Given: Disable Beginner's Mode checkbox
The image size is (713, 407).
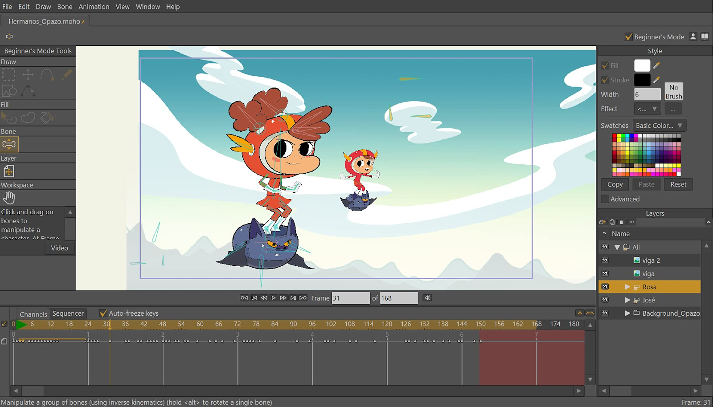Looking at the screenshot, I should [x=629, y=37].
